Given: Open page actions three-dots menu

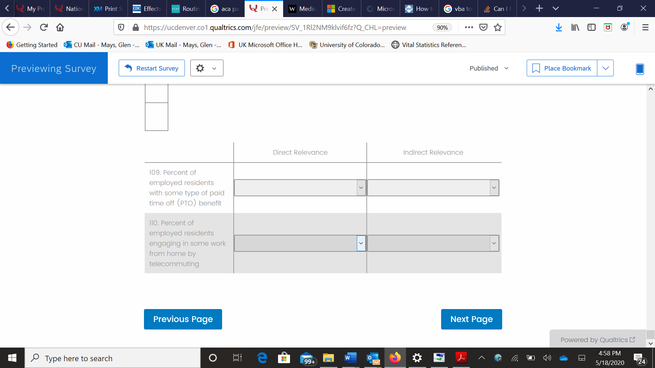Looking at the screenshot, I should point(469,28).
